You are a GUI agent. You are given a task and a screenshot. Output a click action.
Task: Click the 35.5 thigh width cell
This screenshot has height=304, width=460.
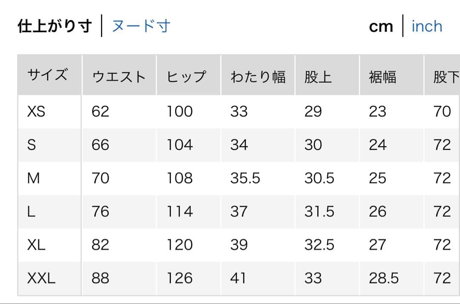(245, 178)
